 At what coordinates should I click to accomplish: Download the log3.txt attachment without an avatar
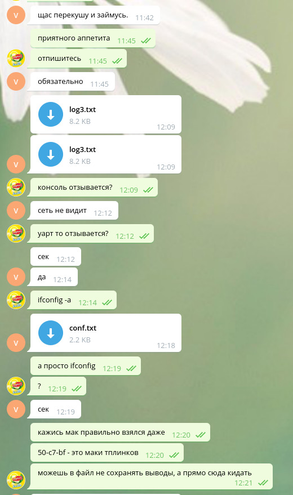pos(51,114)
